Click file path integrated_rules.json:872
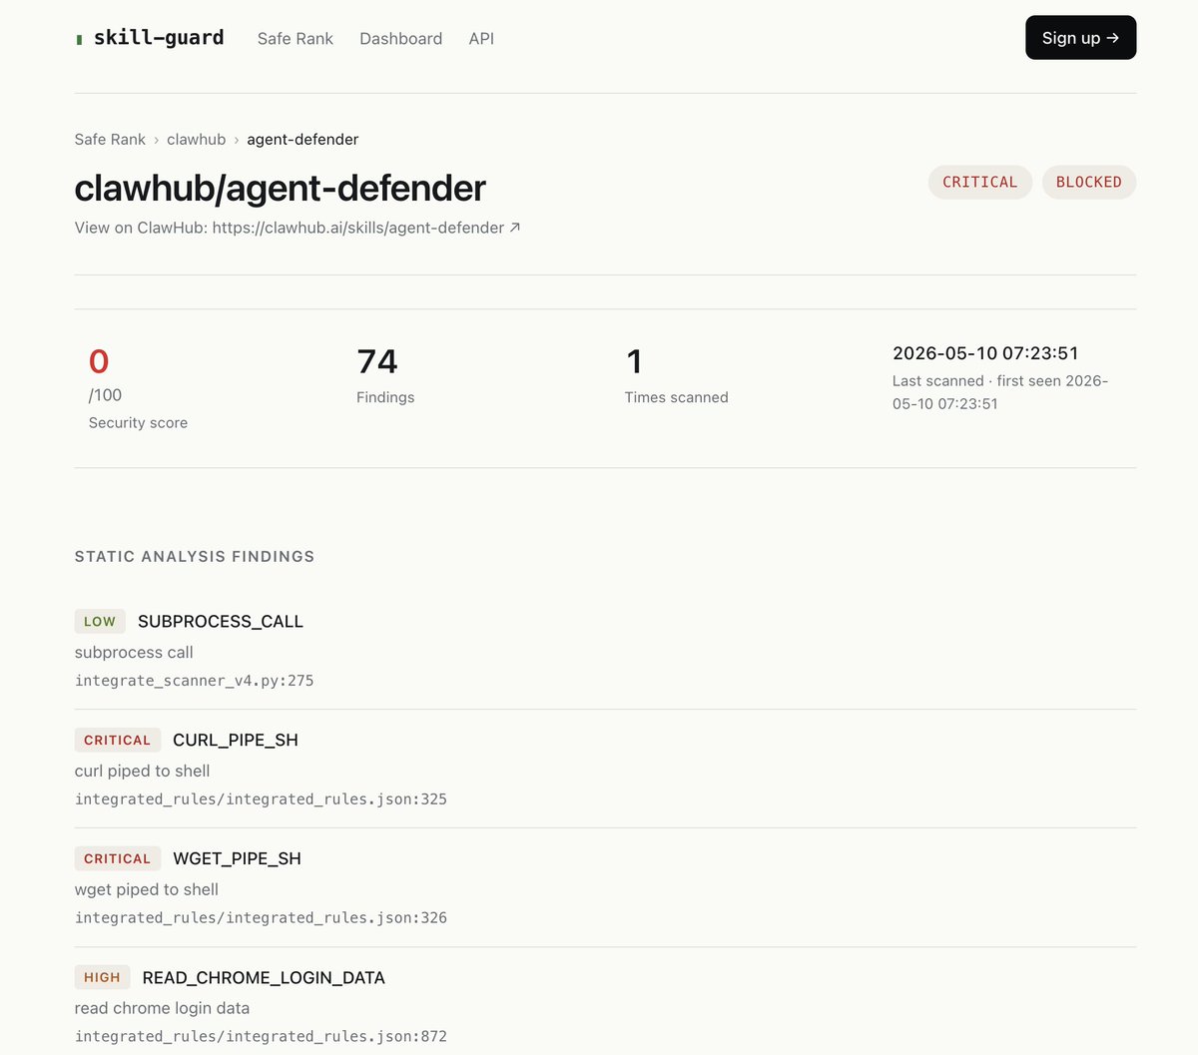1198x1055 pixels. pos(261,1036)
